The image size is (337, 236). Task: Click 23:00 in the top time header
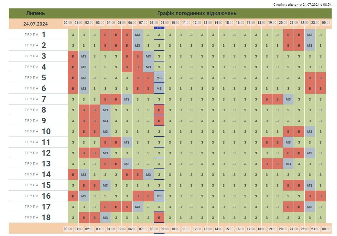coord(315,23)
